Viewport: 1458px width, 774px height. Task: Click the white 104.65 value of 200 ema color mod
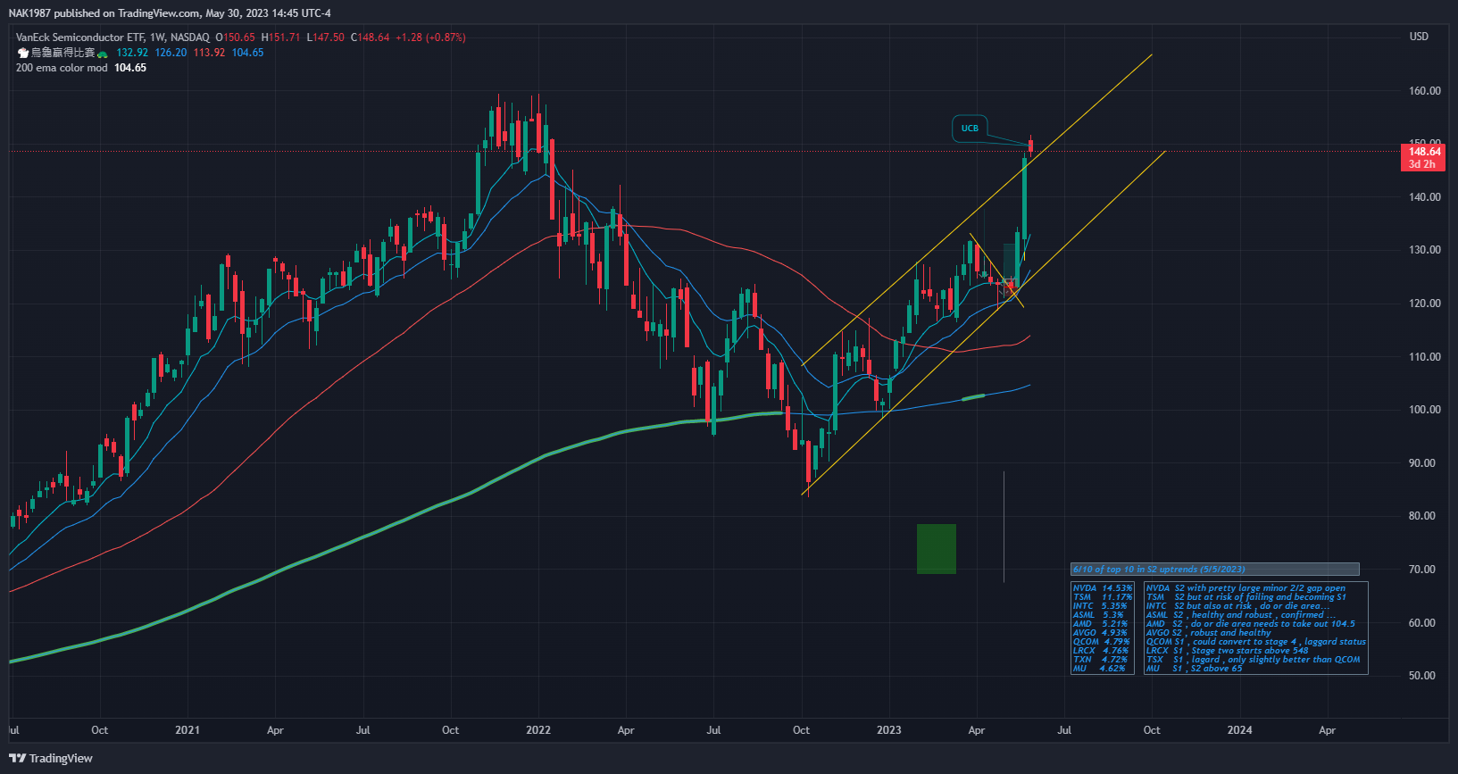130,68
